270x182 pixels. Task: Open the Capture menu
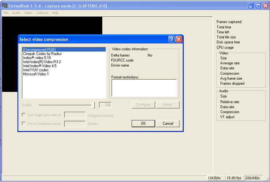tap(42, 13)
